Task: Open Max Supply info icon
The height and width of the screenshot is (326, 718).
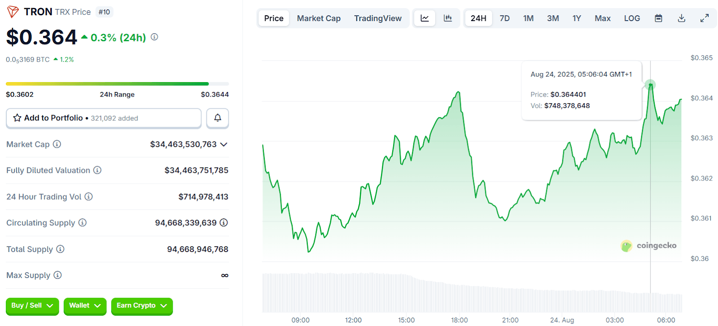Action: pos(58,275)
